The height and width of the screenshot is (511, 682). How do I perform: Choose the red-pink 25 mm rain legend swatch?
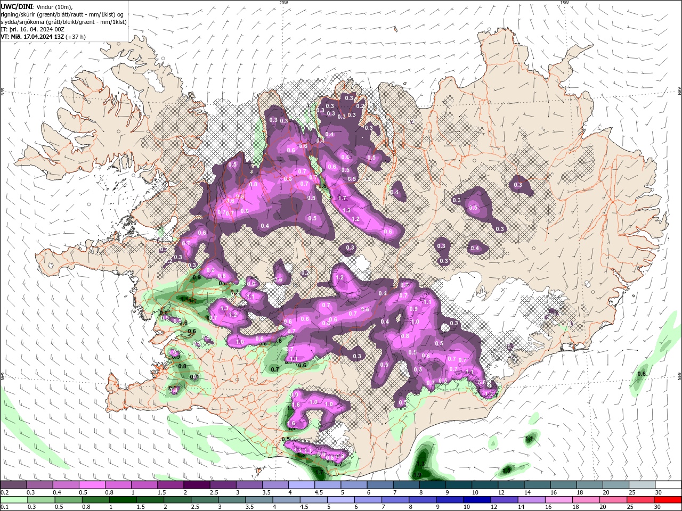click(x=640, y=500)
